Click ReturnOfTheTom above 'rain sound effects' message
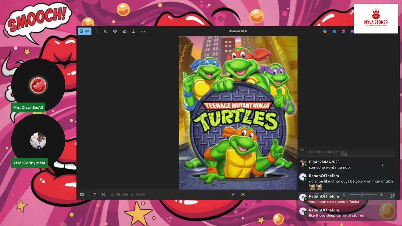The height and width of the screenshot is (226, 402). [x=324, y=196]
